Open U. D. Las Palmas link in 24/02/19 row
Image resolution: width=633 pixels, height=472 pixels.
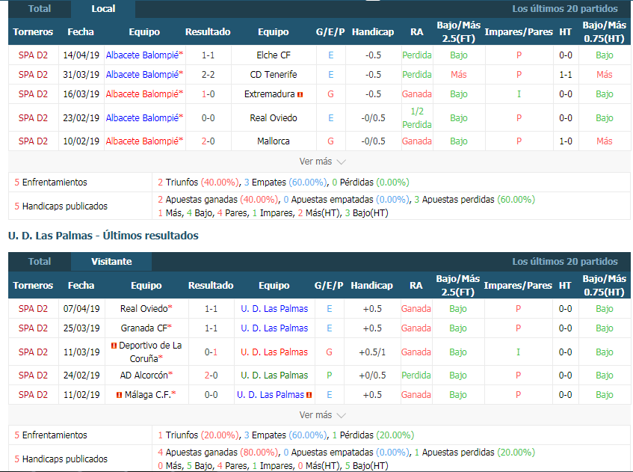point(274,375)
